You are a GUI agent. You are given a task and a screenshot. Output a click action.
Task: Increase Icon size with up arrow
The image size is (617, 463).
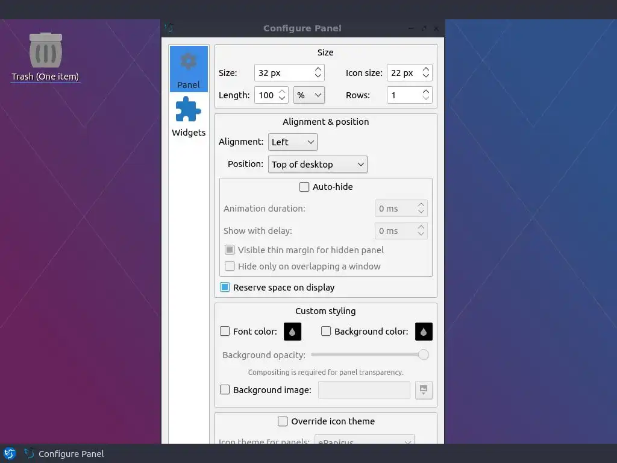tap(426, 69)
